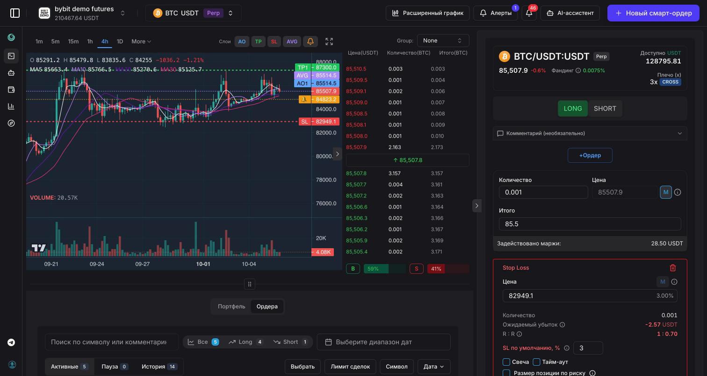Switch to the Пауза tab

click(x=115, y=367)
